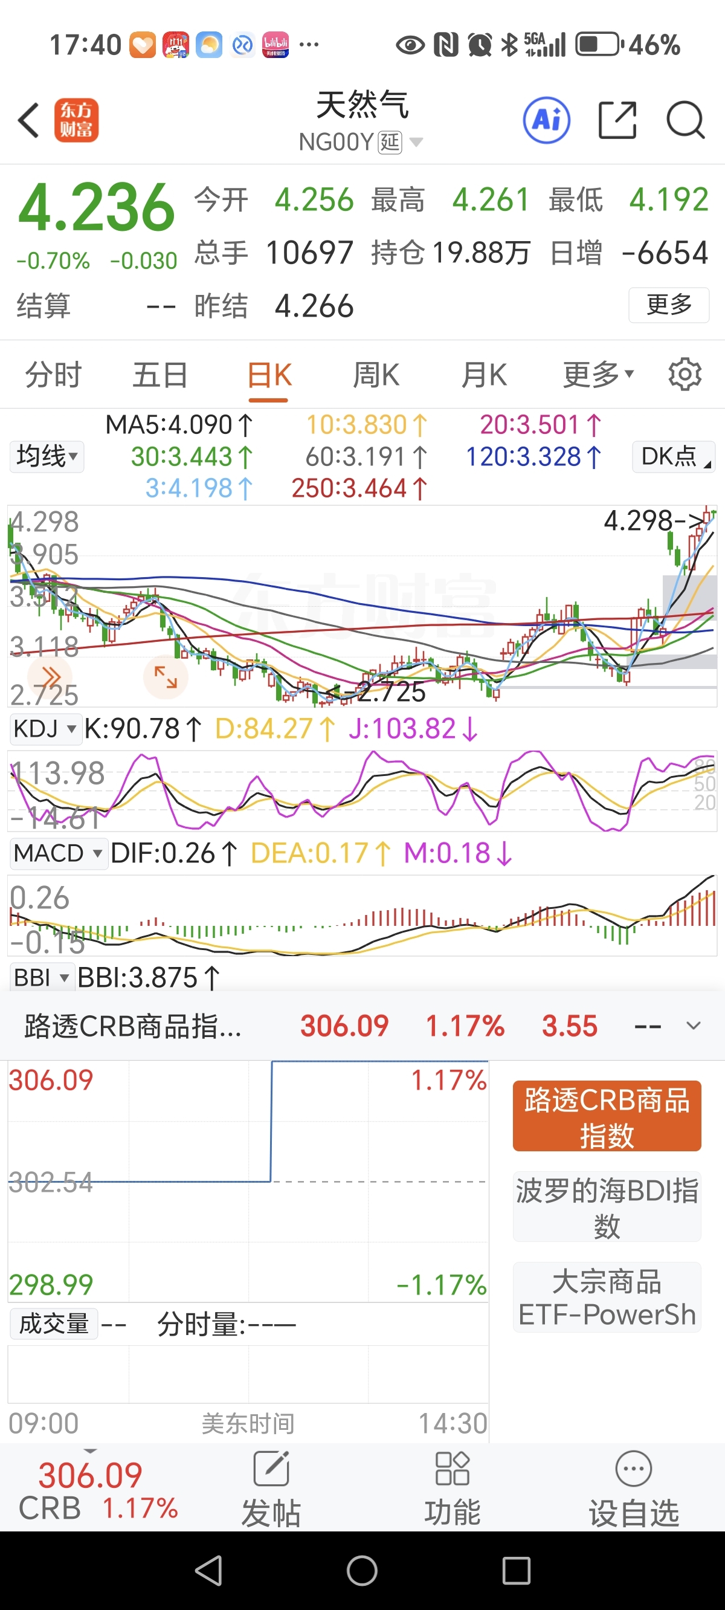Viewport: 725px width, 1610px height.
Task: Open chart settings gear icon
Action: point(685,375)
